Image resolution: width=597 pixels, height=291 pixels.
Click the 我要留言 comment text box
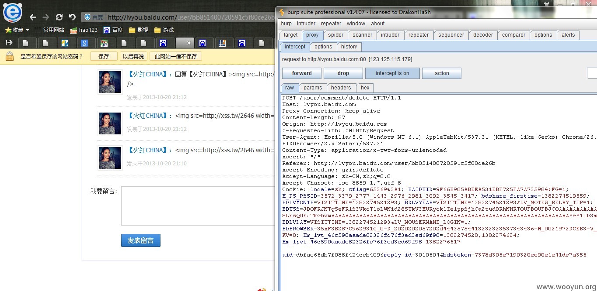(198, 206)
